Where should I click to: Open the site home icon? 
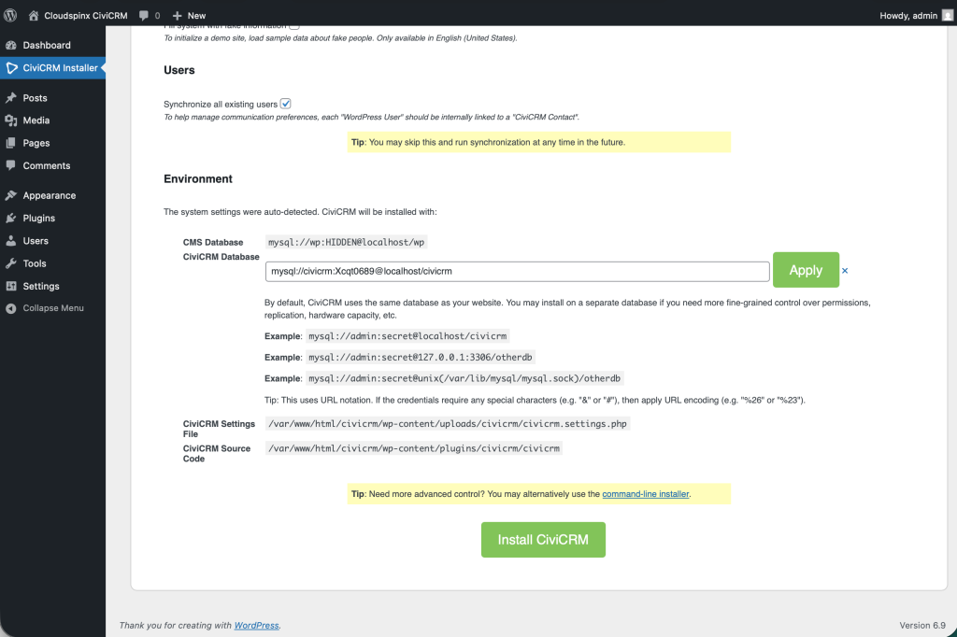(x=34, y=15)
